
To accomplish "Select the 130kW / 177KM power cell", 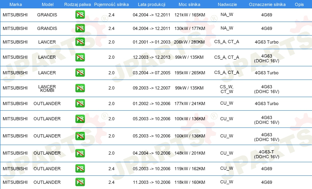I will tap(190, 28).
